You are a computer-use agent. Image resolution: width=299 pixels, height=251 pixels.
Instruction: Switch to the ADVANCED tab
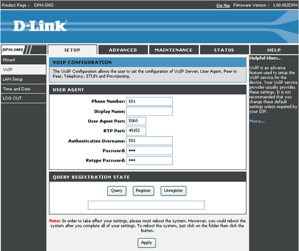pos(123,50)
